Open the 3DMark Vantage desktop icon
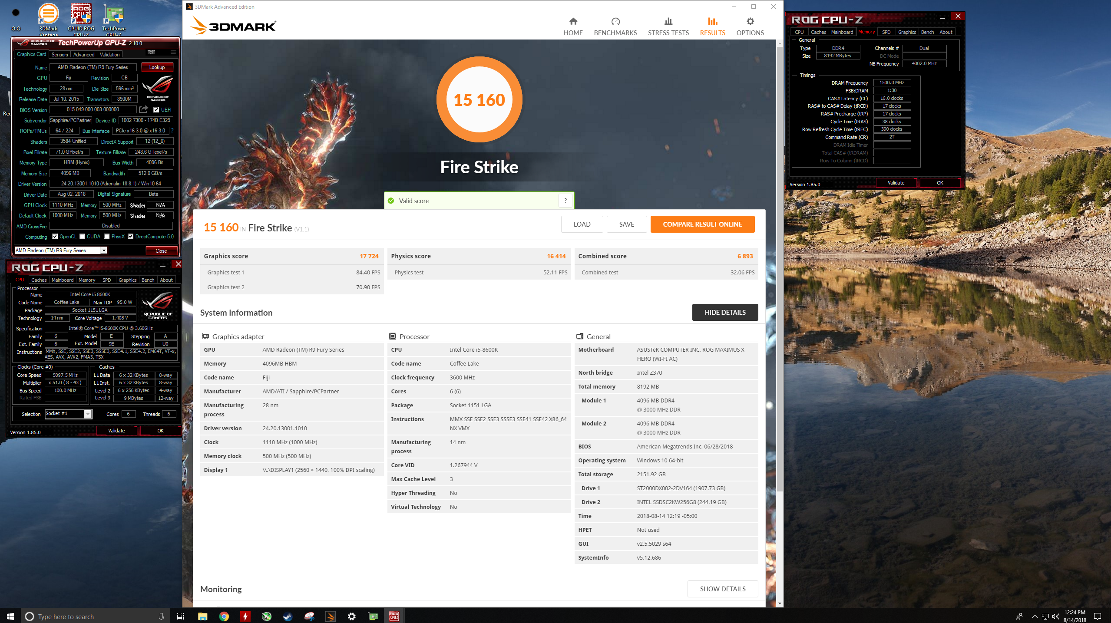Viewport: 1111px width, 623px height. coord(48,20)
